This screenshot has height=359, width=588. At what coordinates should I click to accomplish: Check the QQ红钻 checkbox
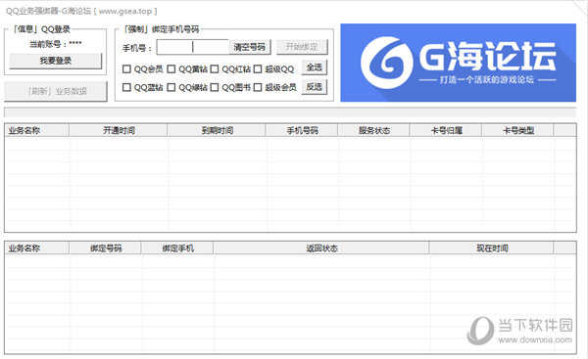click(x=215, y=68)
